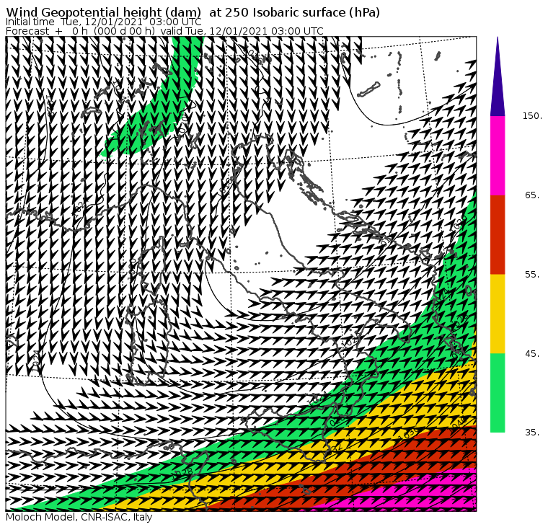Click the green 35-45 colorbar segment
Image resolution: width=548 pixels, height=527 pixels.
(x=498, y=393)
